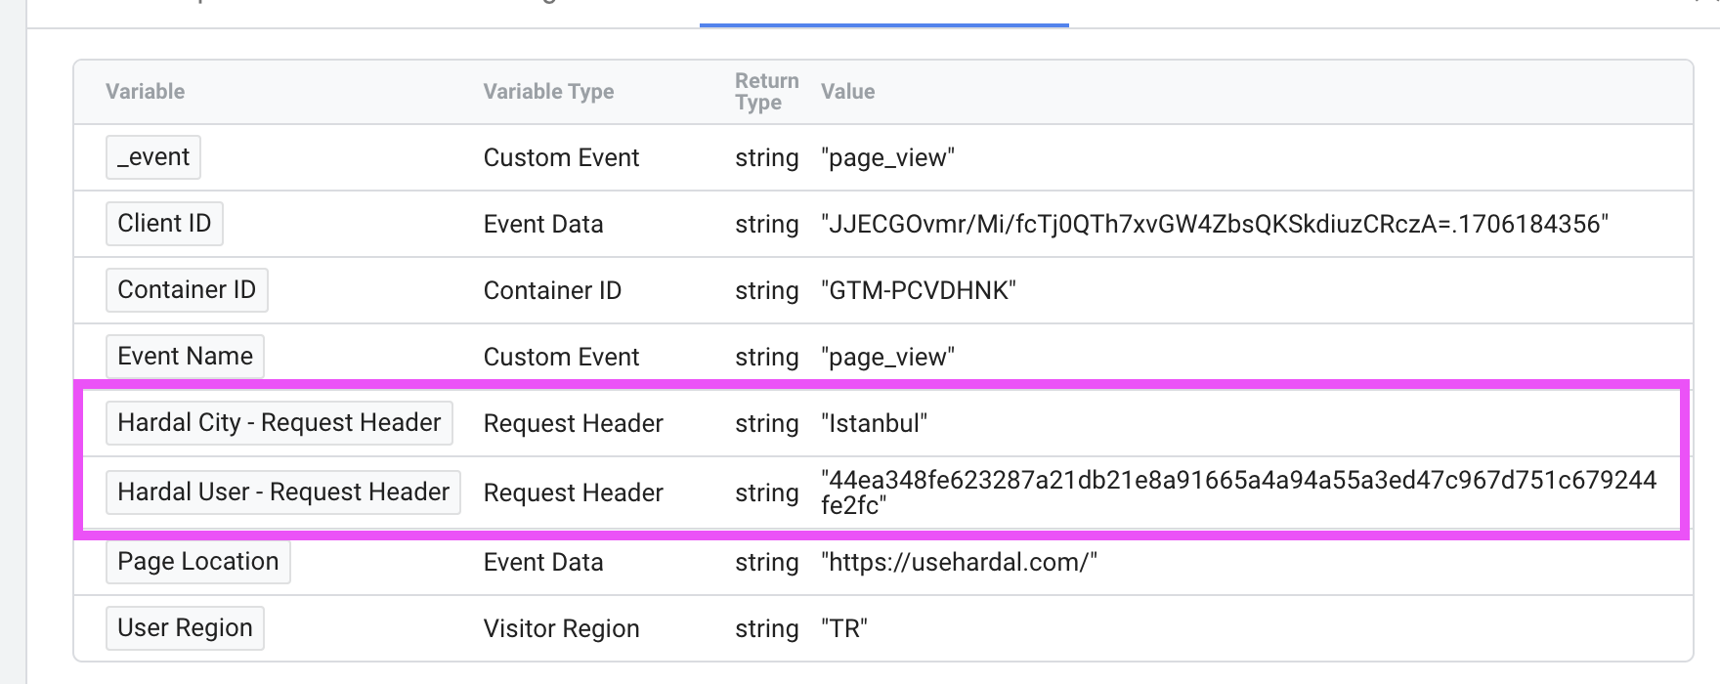Click the "GTM-PCVDHNK" container value
This screenshot has width=1720, height=684.
pos(919,290)
